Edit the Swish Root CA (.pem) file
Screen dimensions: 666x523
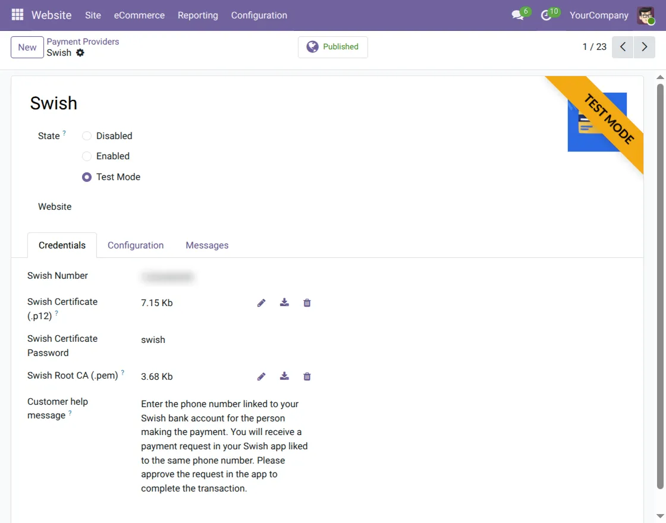click(x=261, y=377)
